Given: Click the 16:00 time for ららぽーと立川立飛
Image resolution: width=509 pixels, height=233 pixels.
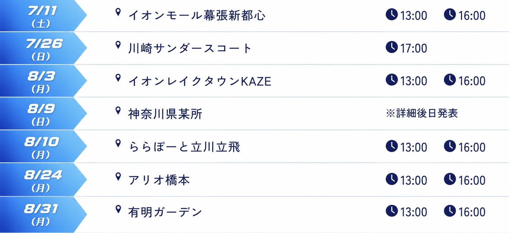Looking at the screenshot, I should pos(472,147).
